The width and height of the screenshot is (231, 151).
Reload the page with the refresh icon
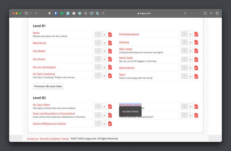point(185,13)
